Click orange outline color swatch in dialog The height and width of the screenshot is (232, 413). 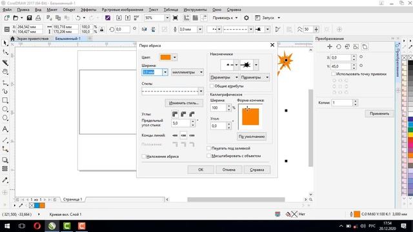pos(166,57)
